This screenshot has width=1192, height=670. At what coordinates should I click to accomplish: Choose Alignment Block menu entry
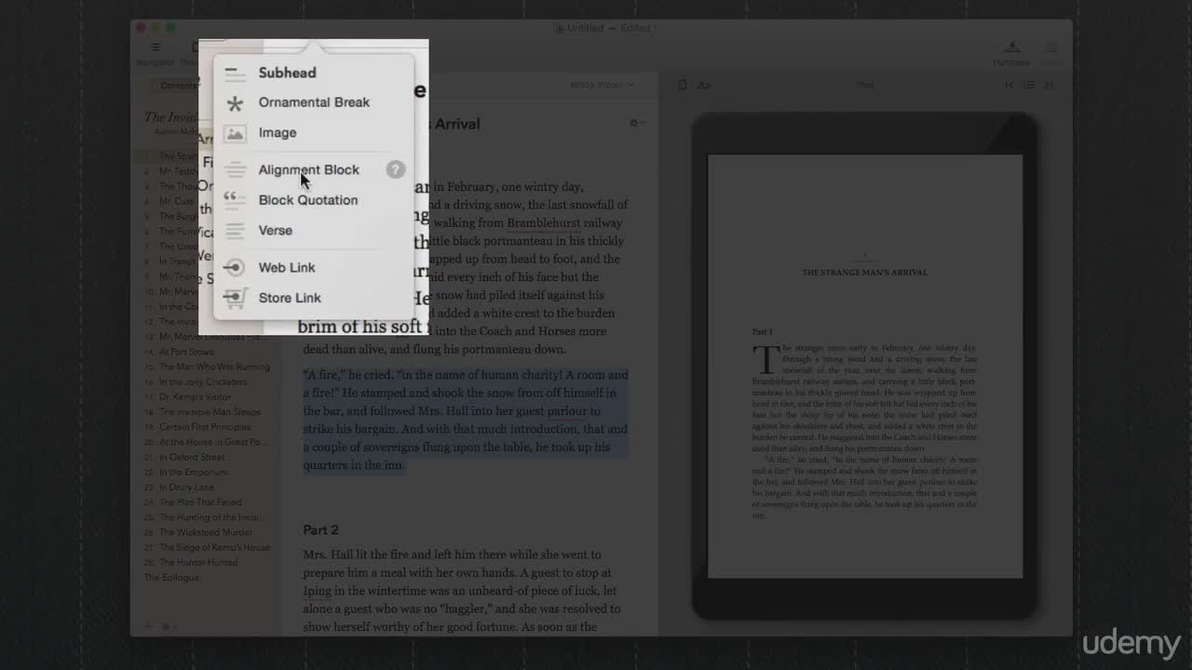point(308,169)
